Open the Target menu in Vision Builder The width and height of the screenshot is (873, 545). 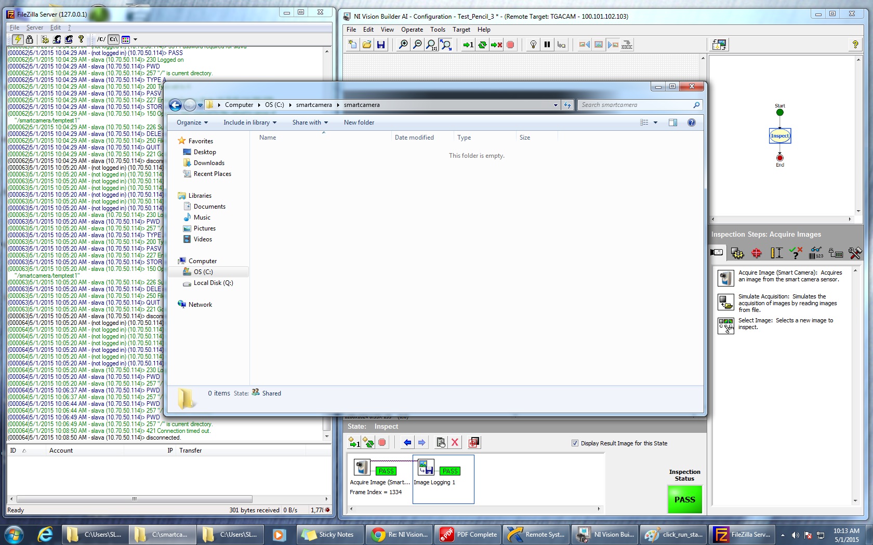461,30
